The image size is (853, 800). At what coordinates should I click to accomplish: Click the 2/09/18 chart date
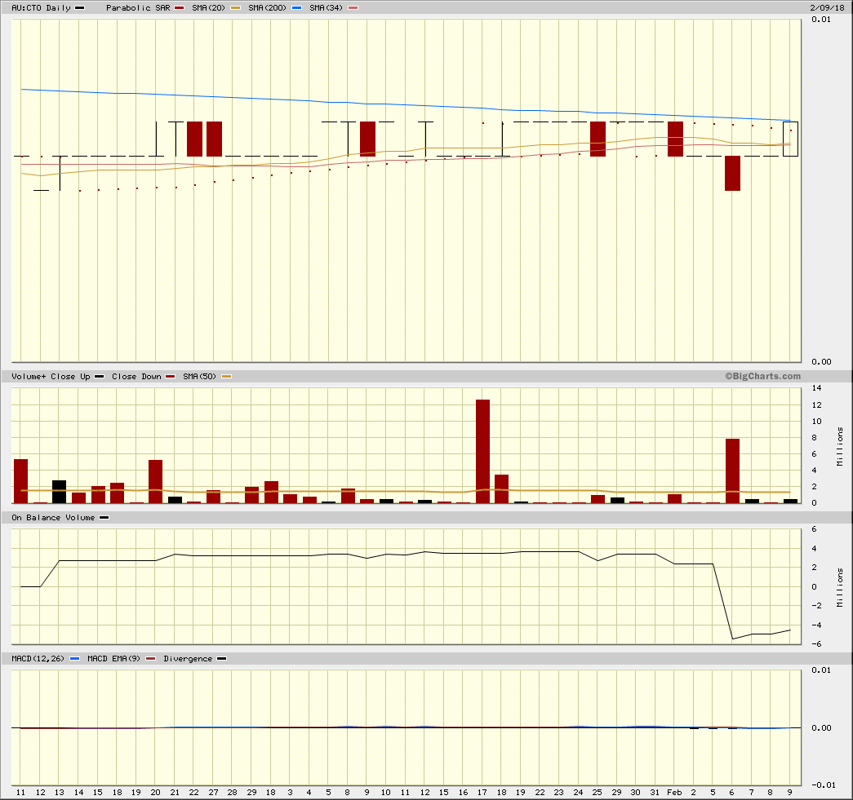pyautogui.click(x=827, y=8)
